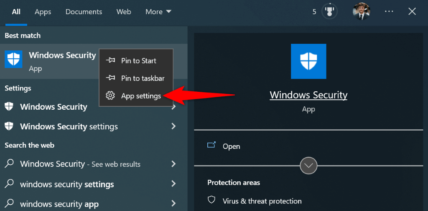Click the gear icon beside App settings

(110, 96)
